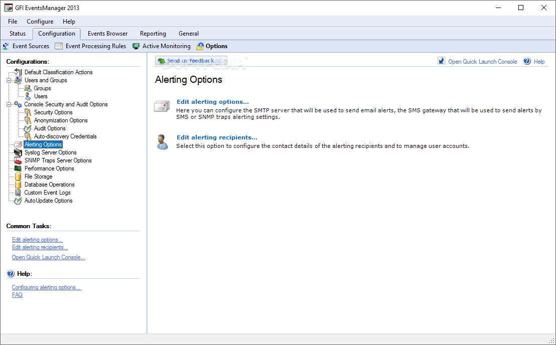This screenshot has width=556, height=345.
Task: Select Performance Options tree item
Action: pyautogui.click(x=49, y=168)
